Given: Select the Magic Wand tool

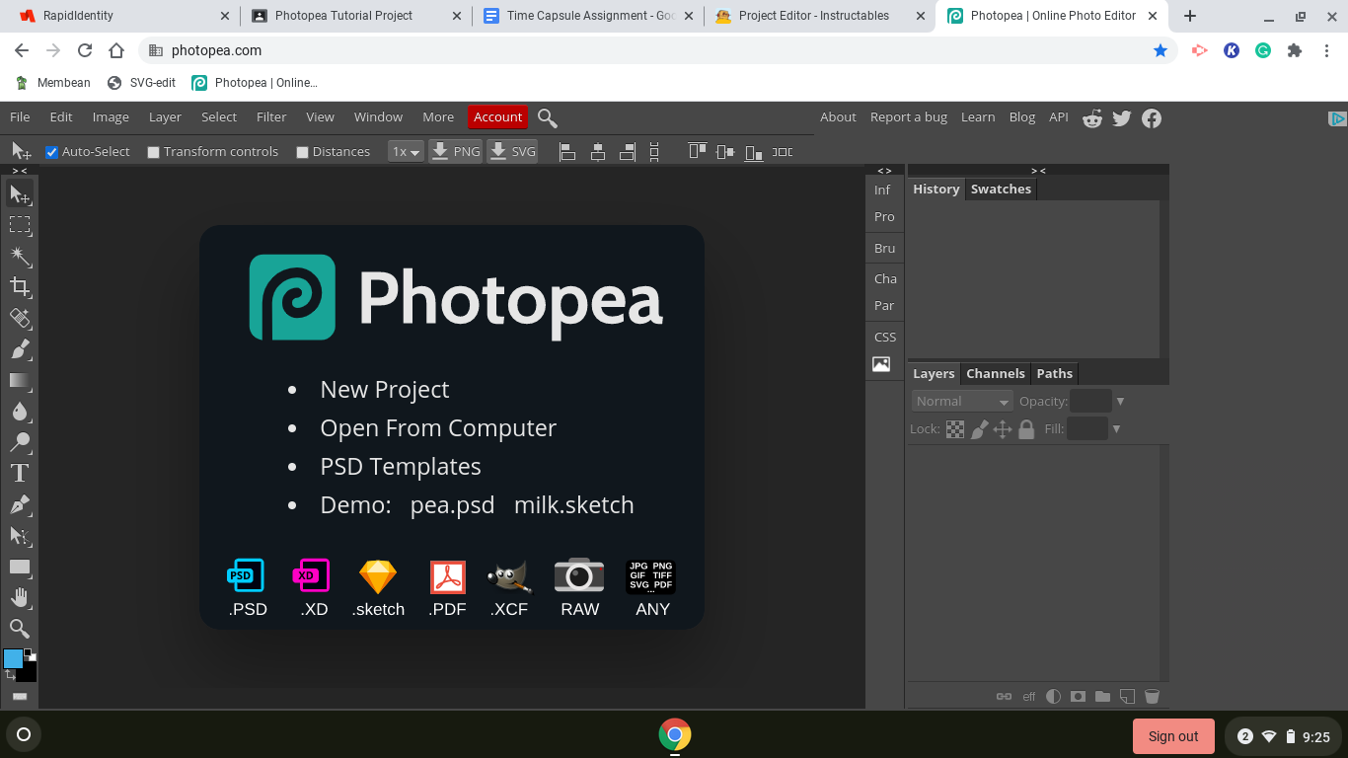Looking at the screenshot, I should (20, 257).
